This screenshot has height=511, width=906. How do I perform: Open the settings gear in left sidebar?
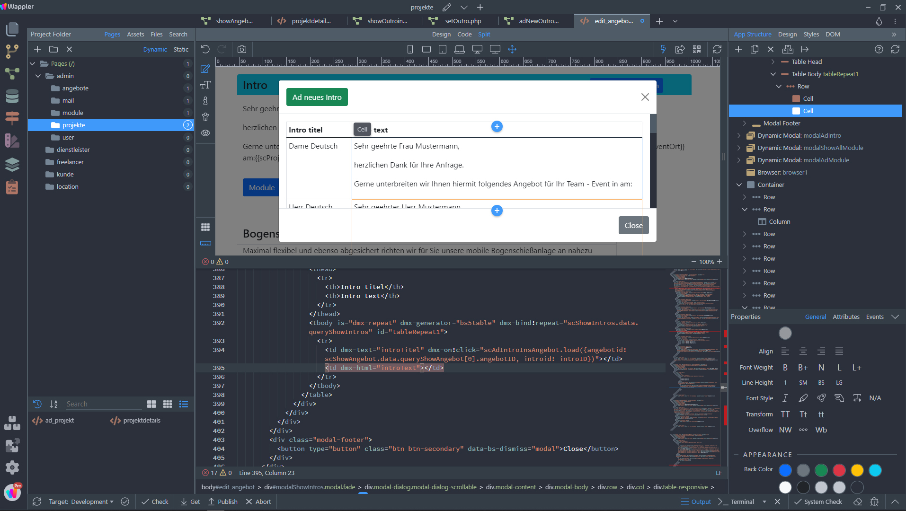(12, 467)
